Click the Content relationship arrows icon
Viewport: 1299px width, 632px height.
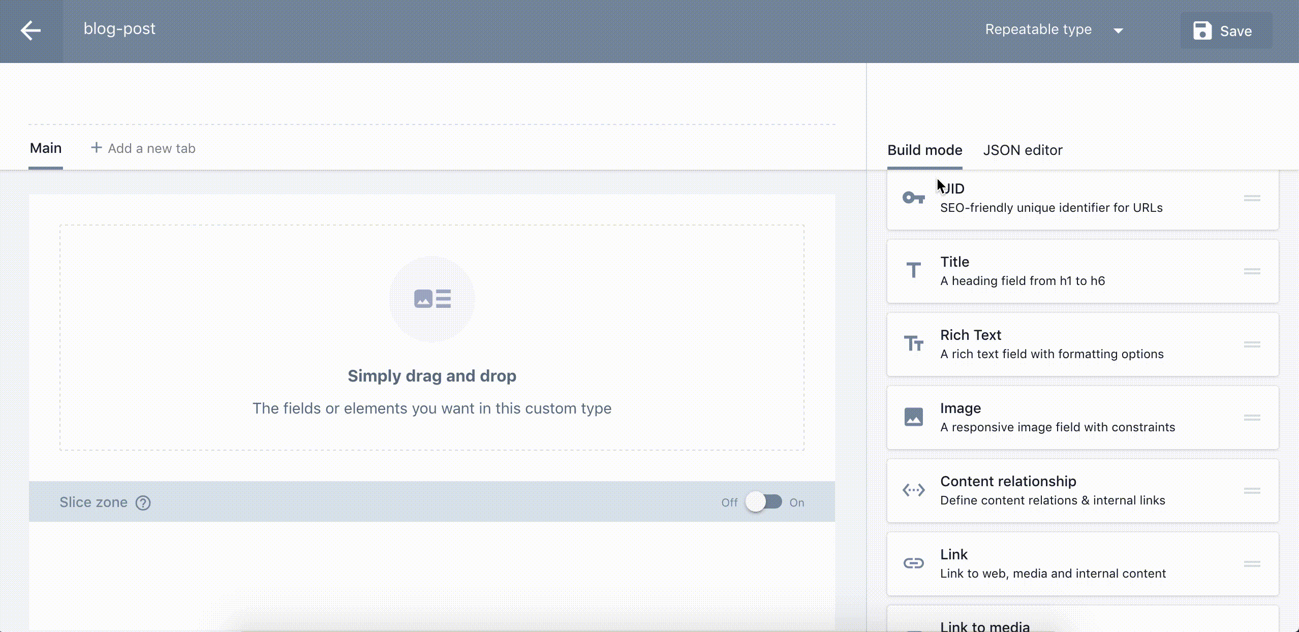[913, 490]
